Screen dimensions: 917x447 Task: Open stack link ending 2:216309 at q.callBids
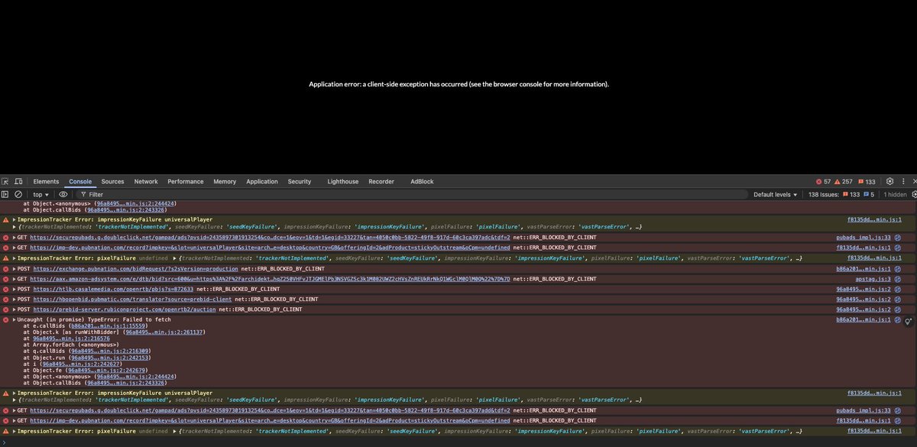[x=111, y=352]
